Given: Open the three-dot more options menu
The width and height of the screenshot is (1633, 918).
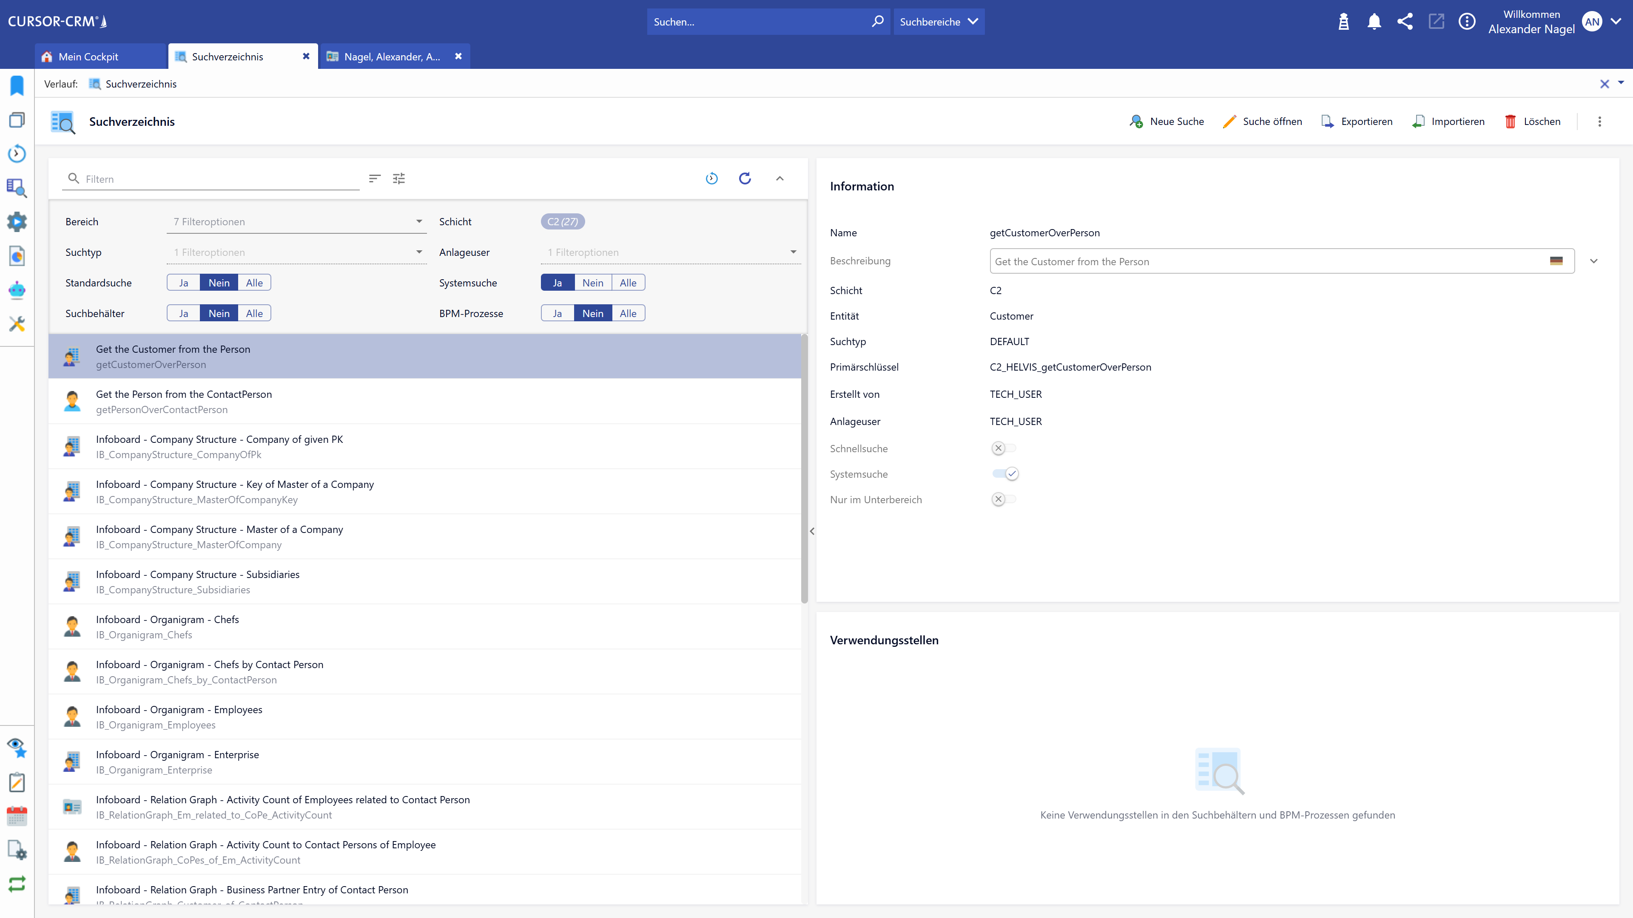Looking at the screenshot, I should point(1599,122).
